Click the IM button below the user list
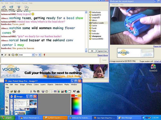The width and height of the screenshot is (161, 120). [x=92, y=51]
